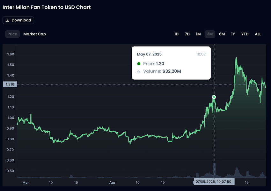
Task: Select the 1D time range
Action: coord(176,34)
